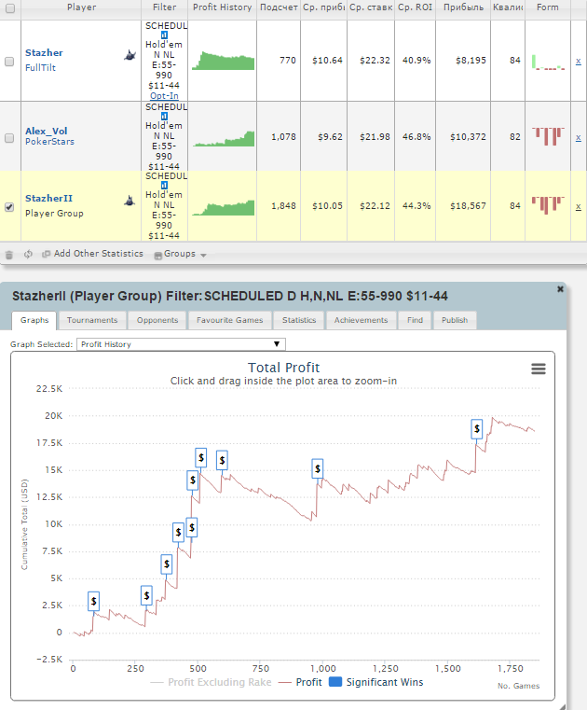
Task: Check the Alex_Vol row checkbox
Action: [x=9, y=138]
